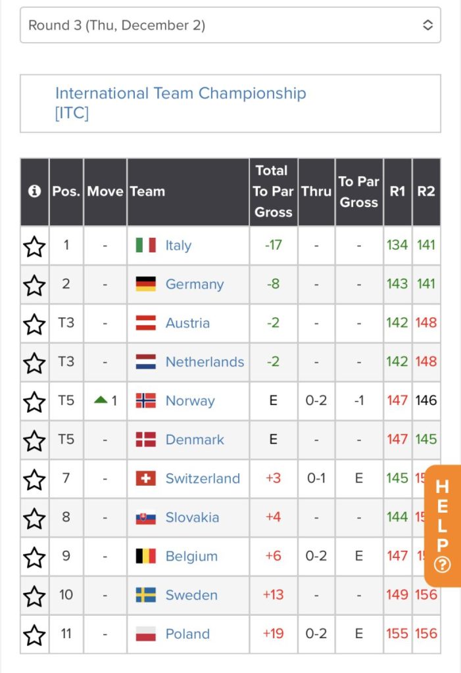Click the Switzerland flag icon
The height and width of the screenshot is (673, 461).
click(x=145, y=478)
